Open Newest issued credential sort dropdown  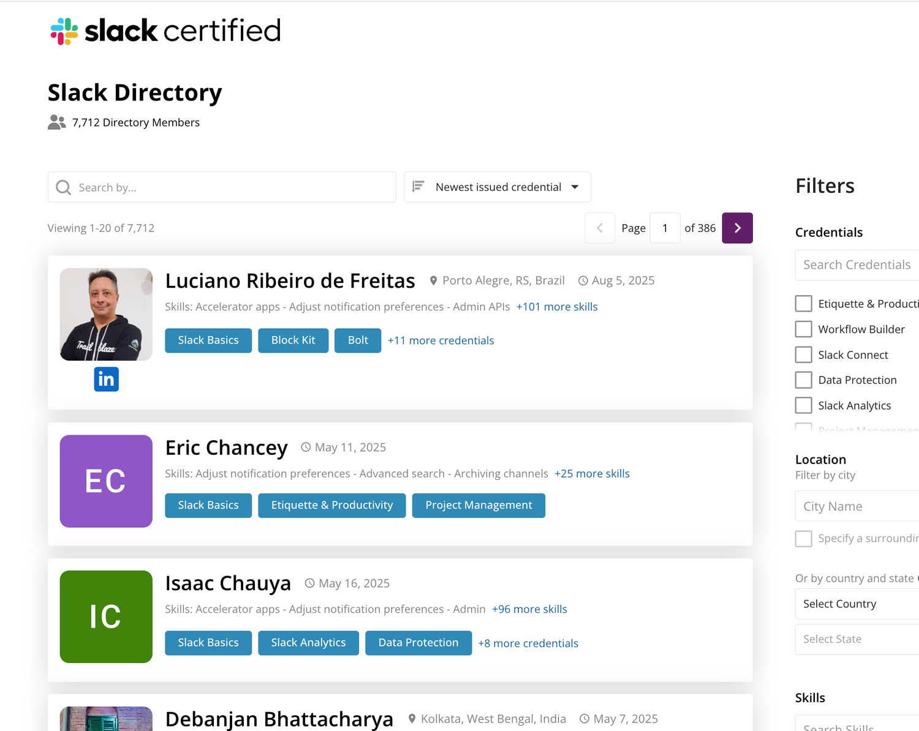click(x=497, y=187)
